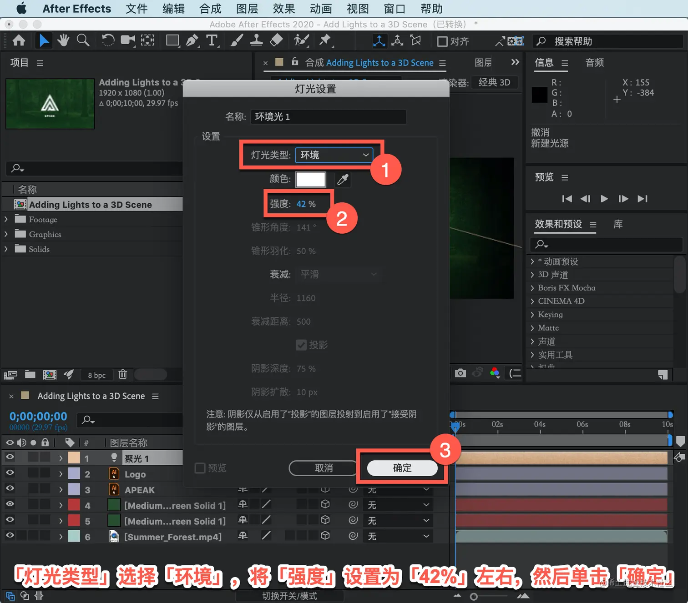Select the Clone Stamp tool
The height and width of the screenshot is (603, 688).
256,41
